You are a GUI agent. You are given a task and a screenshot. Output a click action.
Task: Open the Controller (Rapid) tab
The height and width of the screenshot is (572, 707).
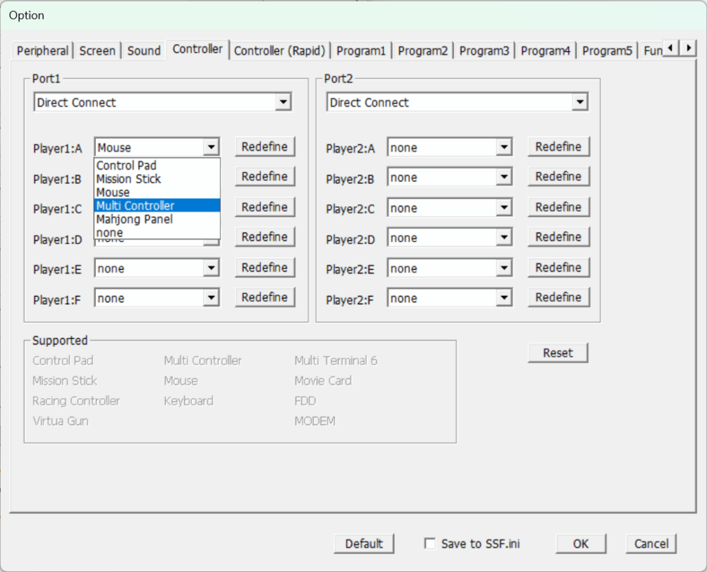280,51
